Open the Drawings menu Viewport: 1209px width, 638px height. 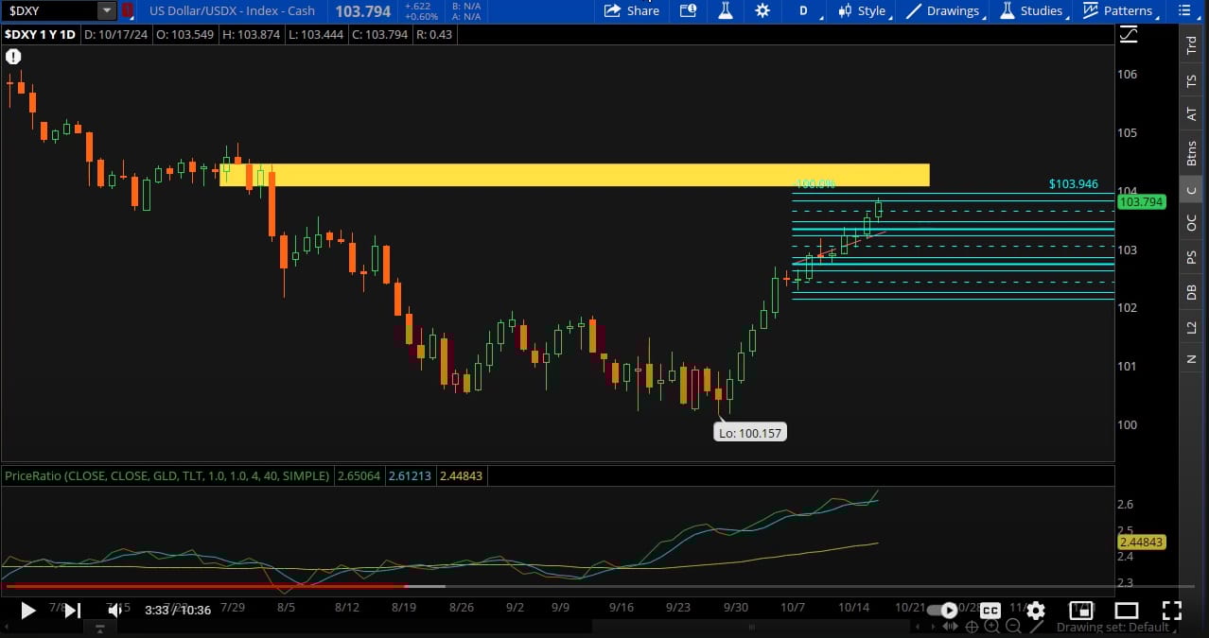[x=942, y=10]
